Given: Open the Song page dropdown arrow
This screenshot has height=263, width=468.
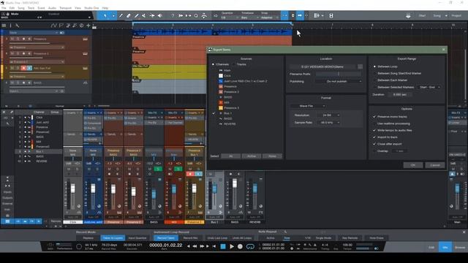Looking at the screenshot, I should coord(446,15).
